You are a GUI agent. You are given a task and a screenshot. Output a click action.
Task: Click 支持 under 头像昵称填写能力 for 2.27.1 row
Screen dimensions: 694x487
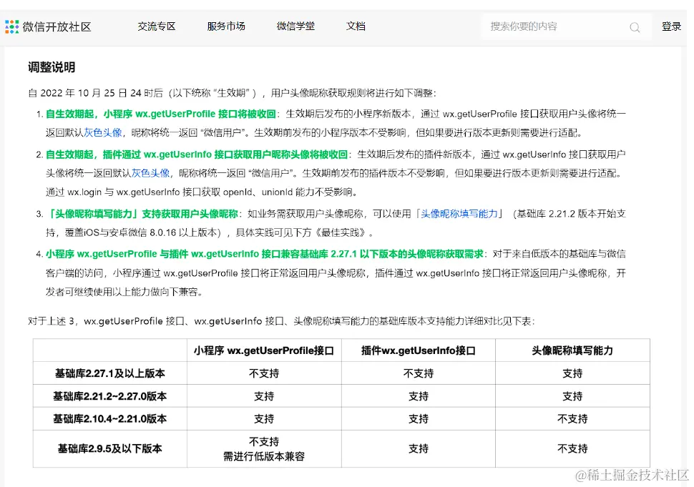pyautogui.click(x=572, y=373)
